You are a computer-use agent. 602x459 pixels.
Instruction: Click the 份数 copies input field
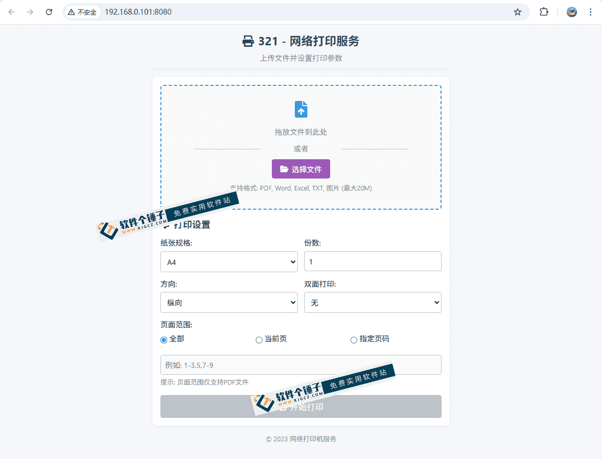[x=373, y=261]
